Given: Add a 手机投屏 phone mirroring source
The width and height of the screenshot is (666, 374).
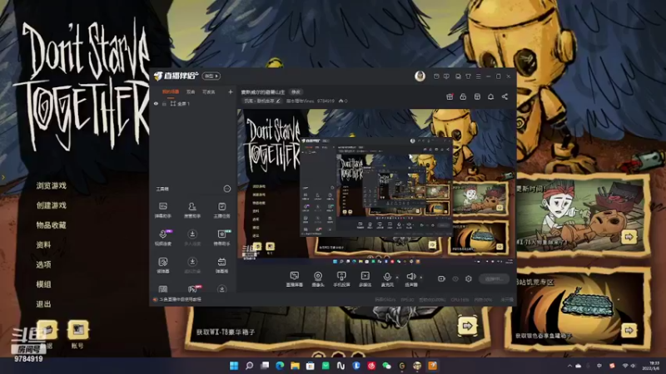Looking at the screenshot, I should coord(341,279).
